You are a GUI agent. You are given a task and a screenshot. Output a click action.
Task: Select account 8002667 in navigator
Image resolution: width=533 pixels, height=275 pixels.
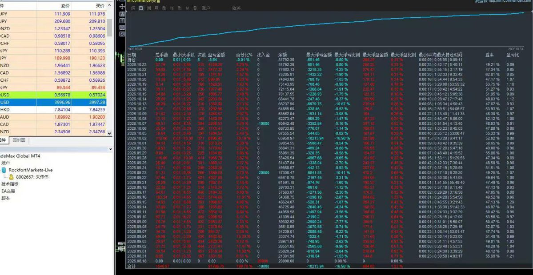[32, 177]
